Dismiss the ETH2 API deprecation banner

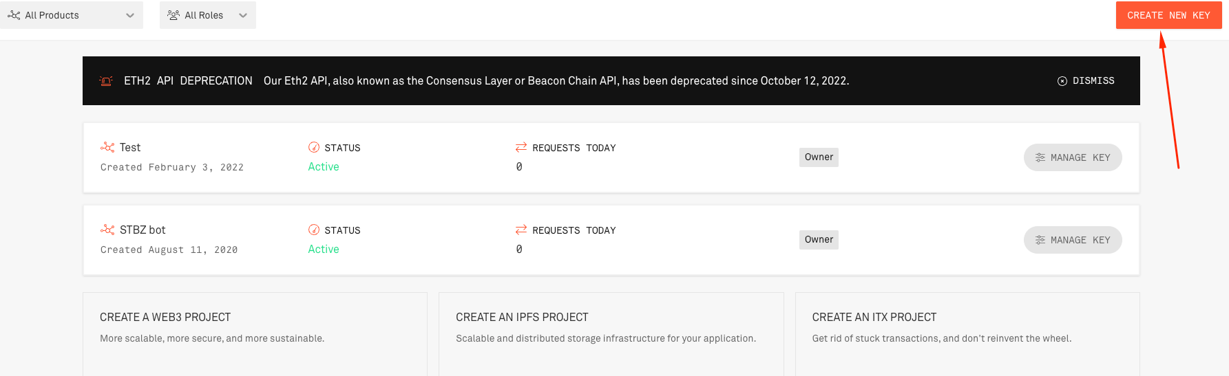pos(1086,81)
